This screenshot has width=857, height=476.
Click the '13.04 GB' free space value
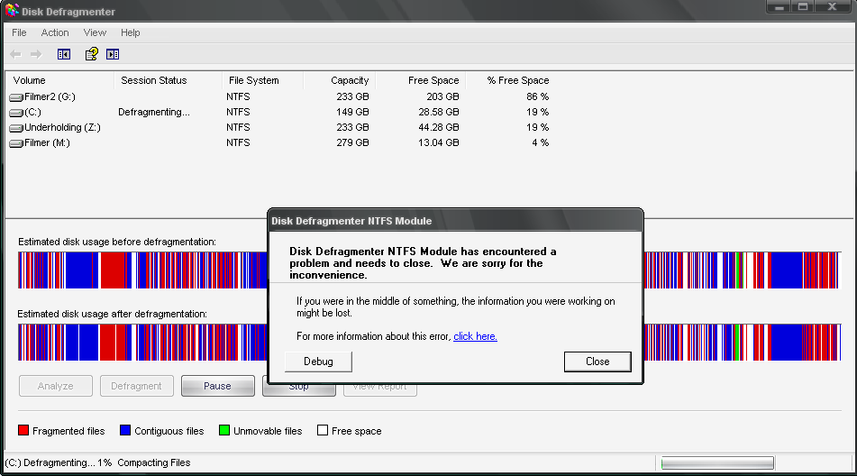coord(438,142)
